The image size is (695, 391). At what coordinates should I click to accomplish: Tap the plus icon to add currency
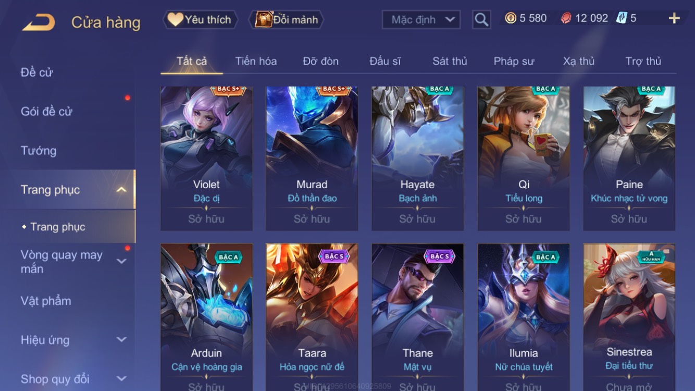(x=674, y=18)
